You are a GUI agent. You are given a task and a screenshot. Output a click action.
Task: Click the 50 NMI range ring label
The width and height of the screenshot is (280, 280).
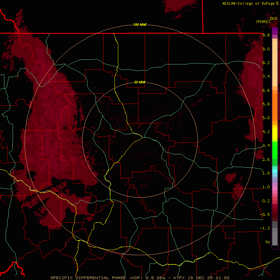click(140, 82)
